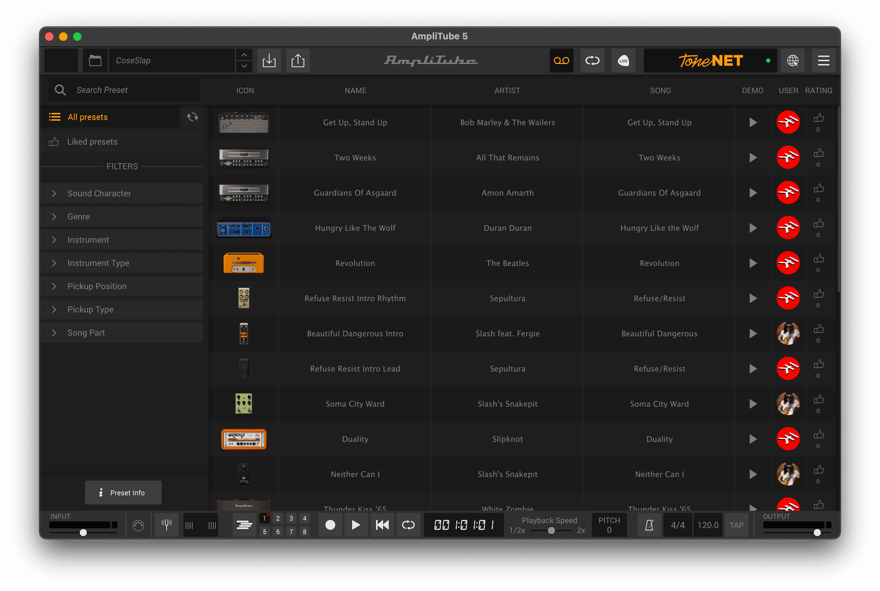Click the looper icon in top toolbar
880x591 pixels.
tap(592, 60)
